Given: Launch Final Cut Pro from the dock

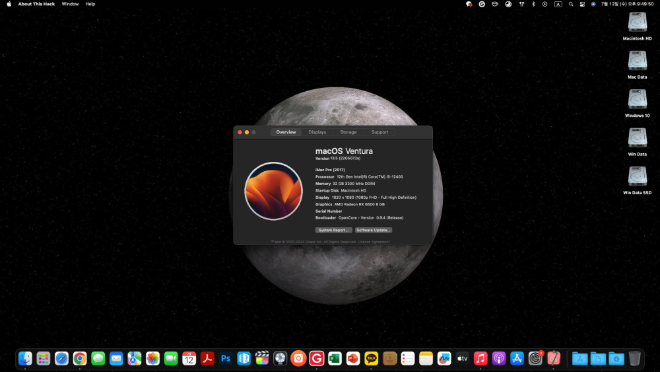Looking at the screenshot, I should pos(262,359).
